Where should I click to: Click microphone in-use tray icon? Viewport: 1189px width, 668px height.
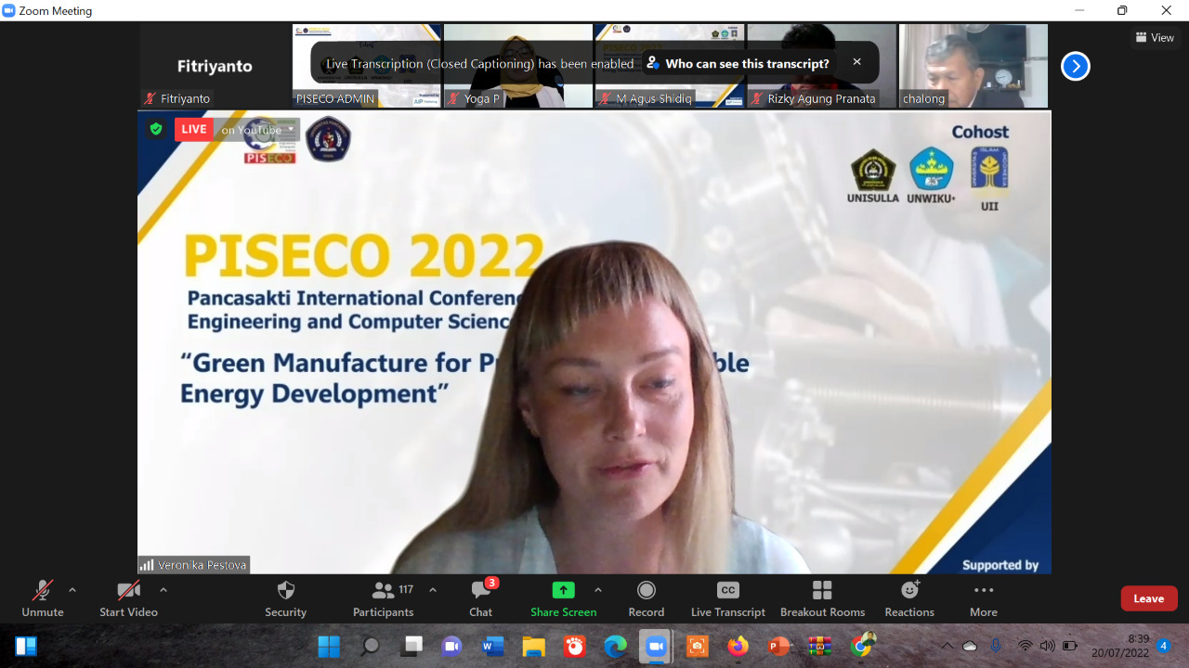coord(996,646)
